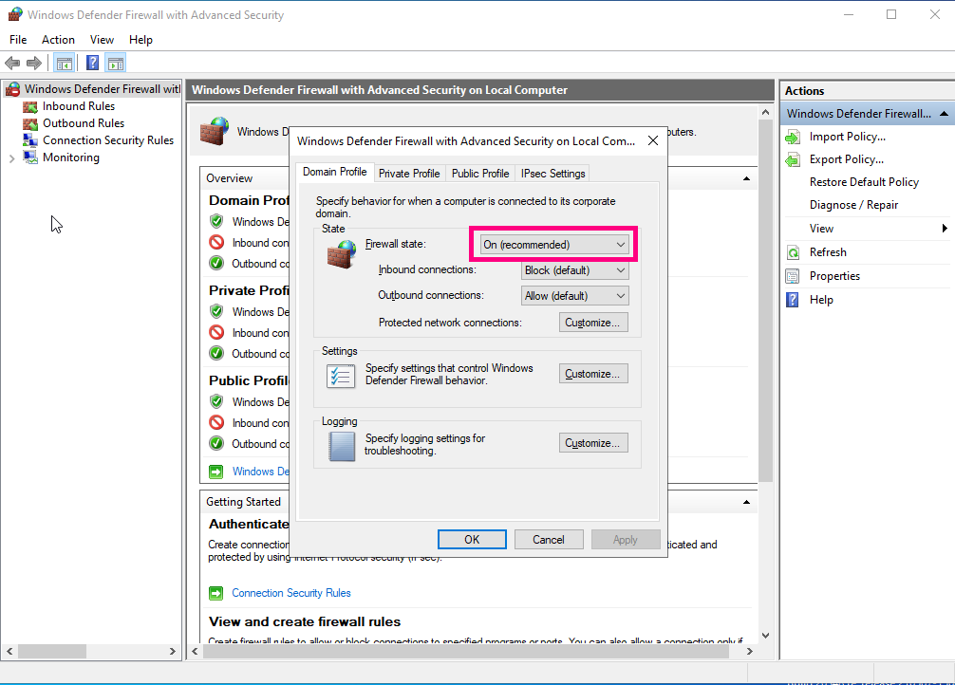The height and width of the screenshot is (685, 955).
Task: Switch to the IPsec Settings tab
Action: (553, 174)
